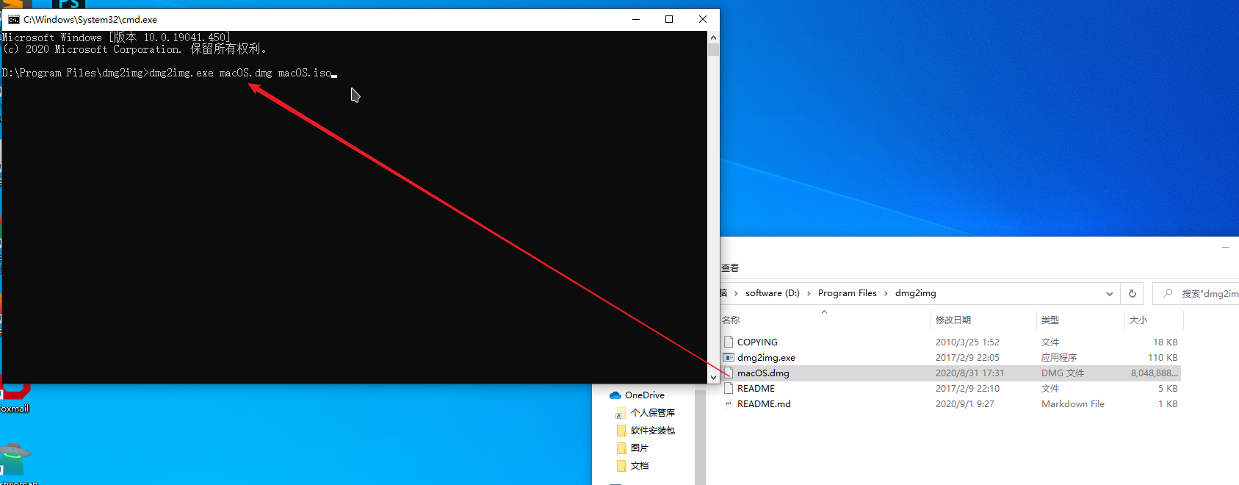1239x485 pixels.
Task: Click the 软件安装包 folder icon
Action: pyautogui.click(x=621, y=431)
